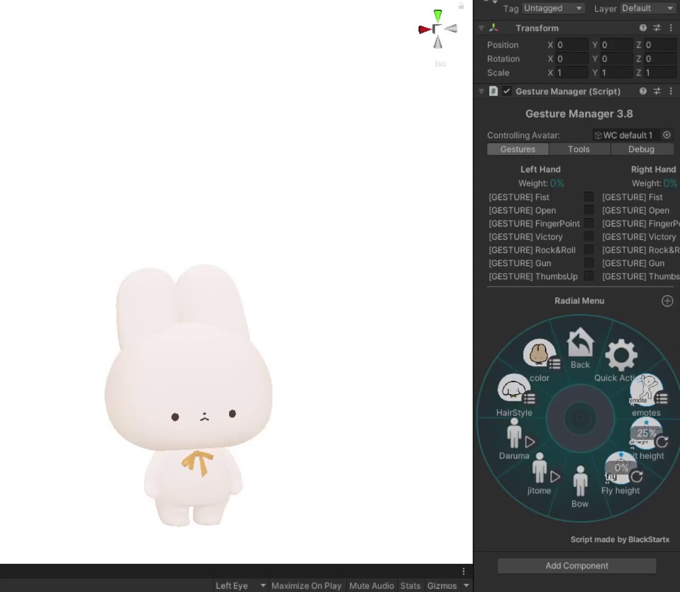680x592 pixels.
Task: Switch to the Tools tab
Action: click(x=579, y=149)
